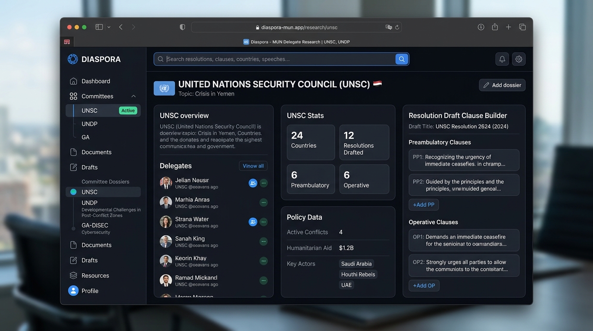Open Safari sidebar dropdown arrow
The height and width of the screenshot is (331, 593).
point(109,27)
